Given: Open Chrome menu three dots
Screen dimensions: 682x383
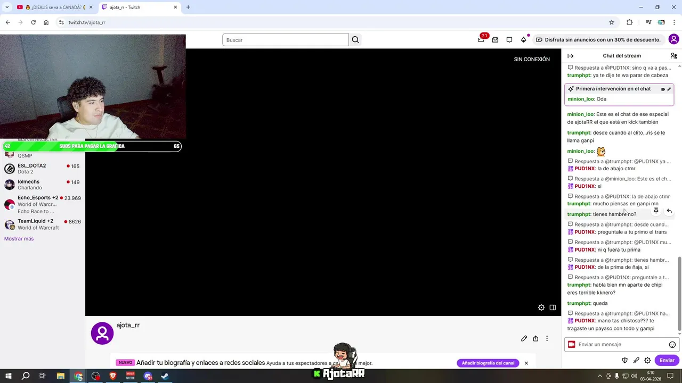Looking at the screenshot, I should coord(674,22).
